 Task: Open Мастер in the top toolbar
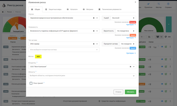point(159,5)
